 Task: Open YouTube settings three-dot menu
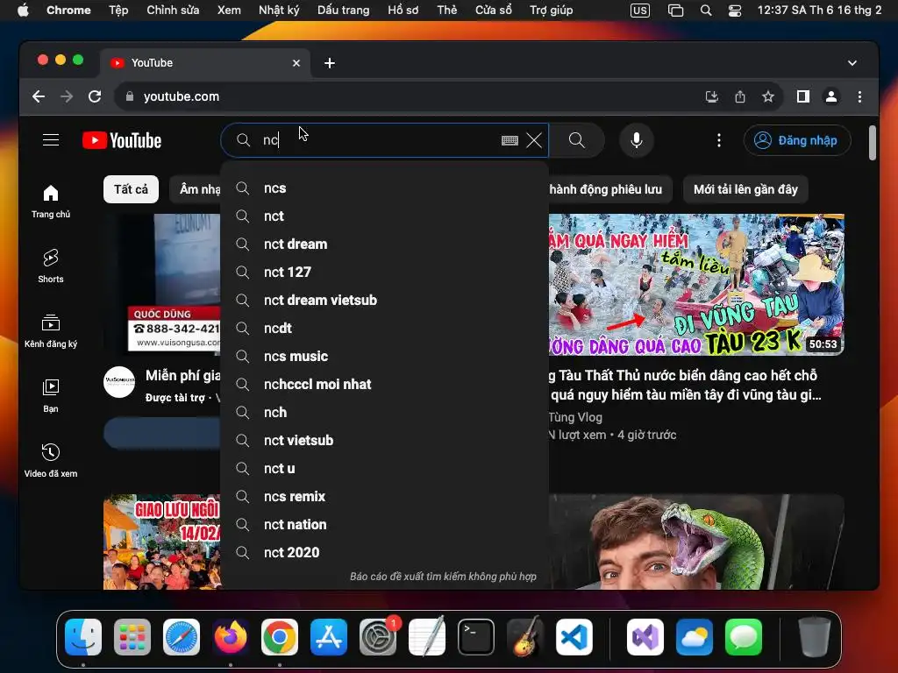pos(719,140)
